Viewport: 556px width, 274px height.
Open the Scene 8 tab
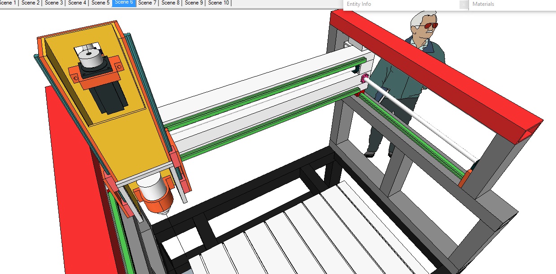(170, 3)
